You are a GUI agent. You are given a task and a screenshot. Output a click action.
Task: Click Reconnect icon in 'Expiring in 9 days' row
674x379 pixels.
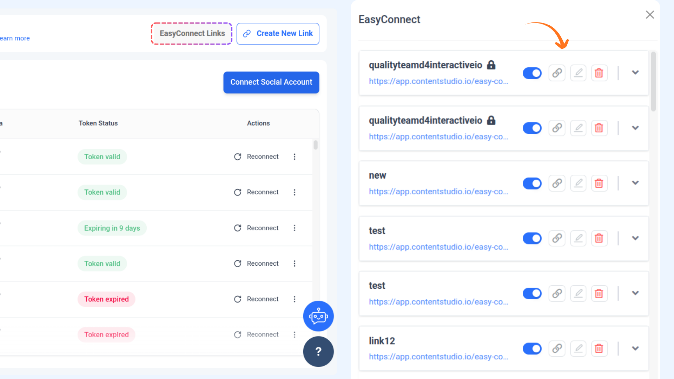238,228
